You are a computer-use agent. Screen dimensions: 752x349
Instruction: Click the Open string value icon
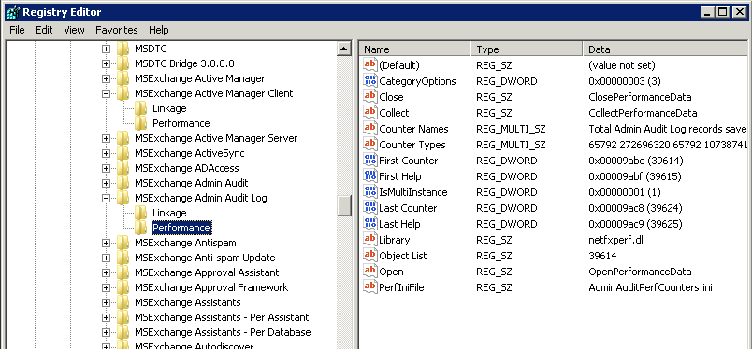pos(369,271)
